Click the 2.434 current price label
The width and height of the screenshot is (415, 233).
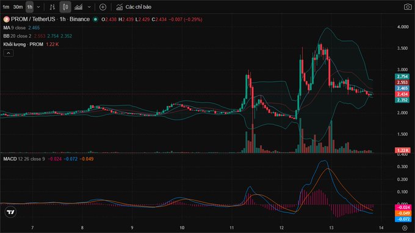(402, 94)
